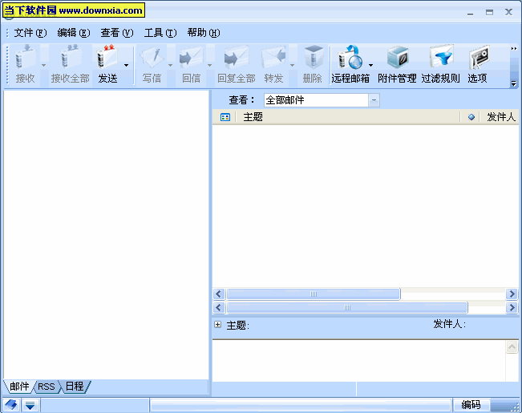Click the flag column header icon

click(471, 117)
